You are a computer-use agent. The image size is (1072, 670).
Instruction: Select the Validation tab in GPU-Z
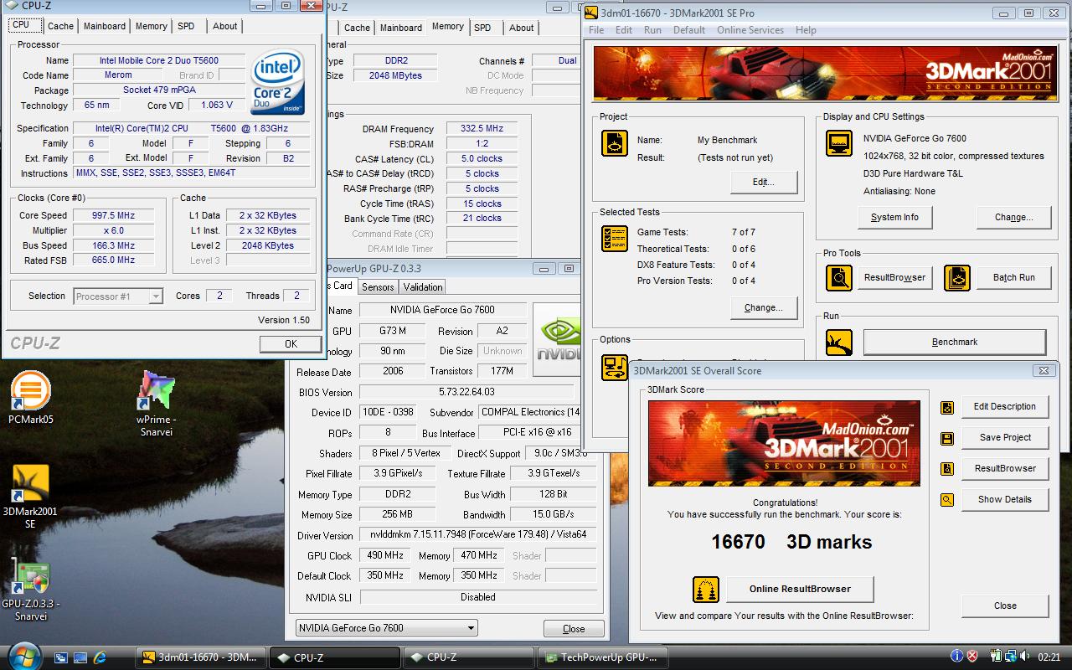[x=423, y=286]
